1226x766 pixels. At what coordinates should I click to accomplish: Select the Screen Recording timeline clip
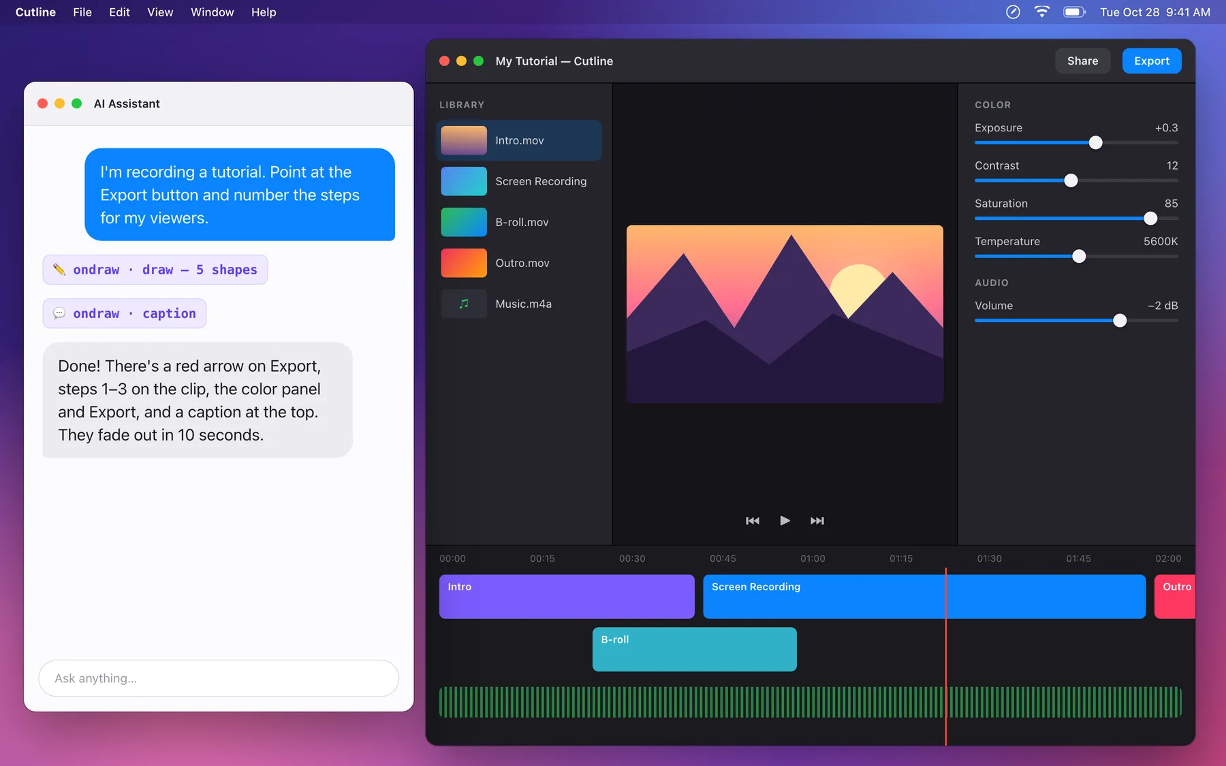click(924, 596)
